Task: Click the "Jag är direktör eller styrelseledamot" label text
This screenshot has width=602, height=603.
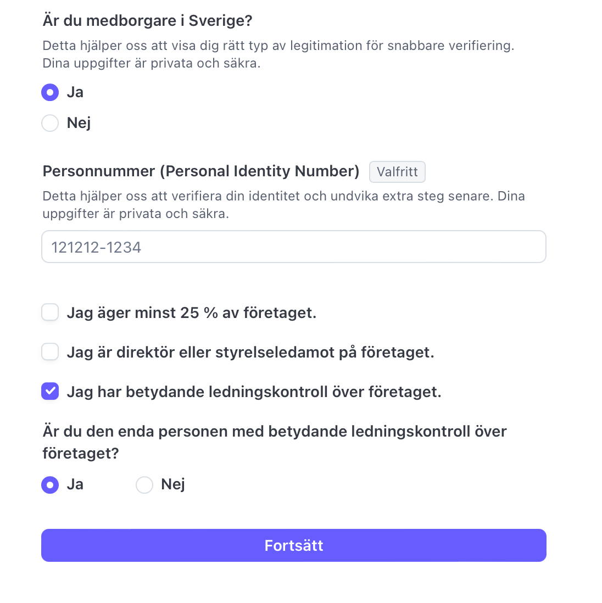Action: pyautogui.click(x=250, y=353)
